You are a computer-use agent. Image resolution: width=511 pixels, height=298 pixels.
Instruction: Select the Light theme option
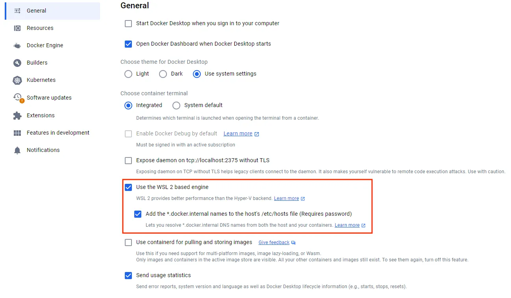pos(128,74)
